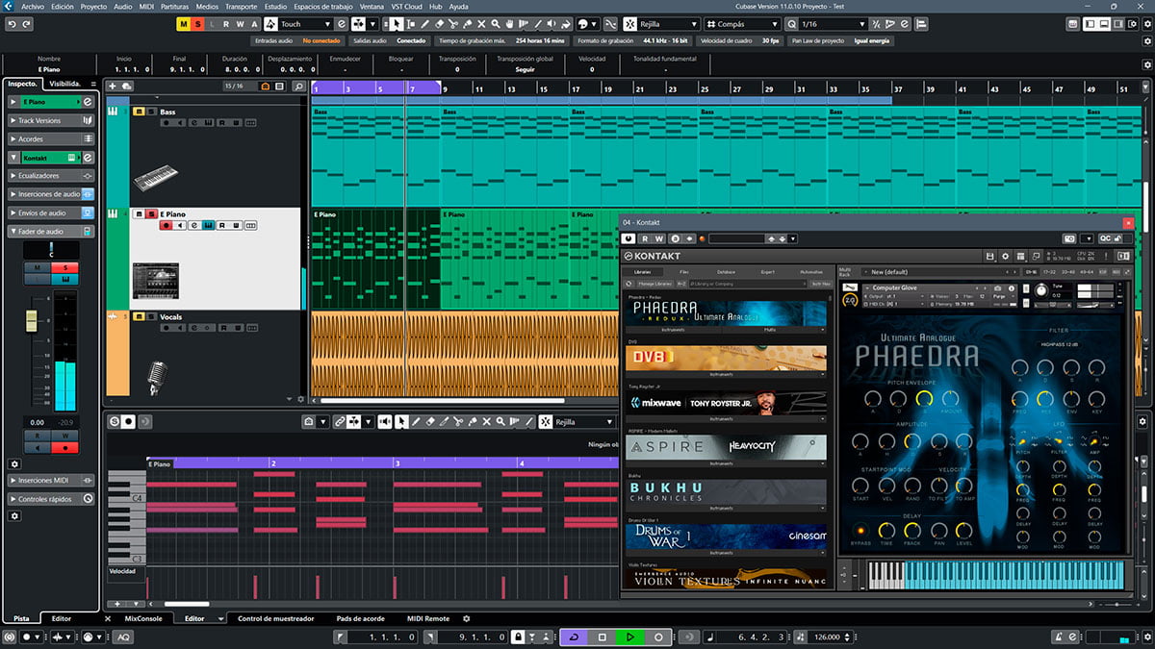Image resolution: width=1155 pixels, height=649 pixels.
Task: Open the Proyecto menu
Action: (93, 7)
